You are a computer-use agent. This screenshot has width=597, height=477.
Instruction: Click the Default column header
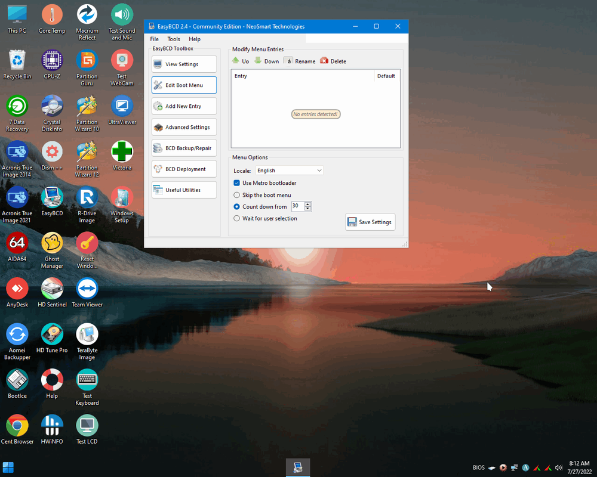tap(386, 76)
